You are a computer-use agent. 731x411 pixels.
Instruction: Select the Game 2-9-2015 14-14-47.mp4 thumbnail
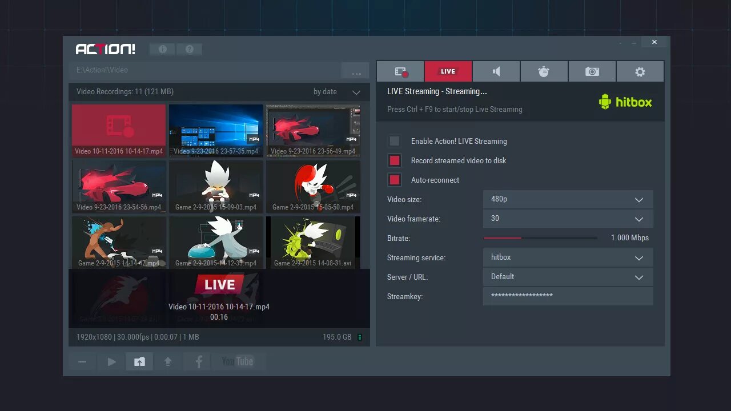[119, 242]
